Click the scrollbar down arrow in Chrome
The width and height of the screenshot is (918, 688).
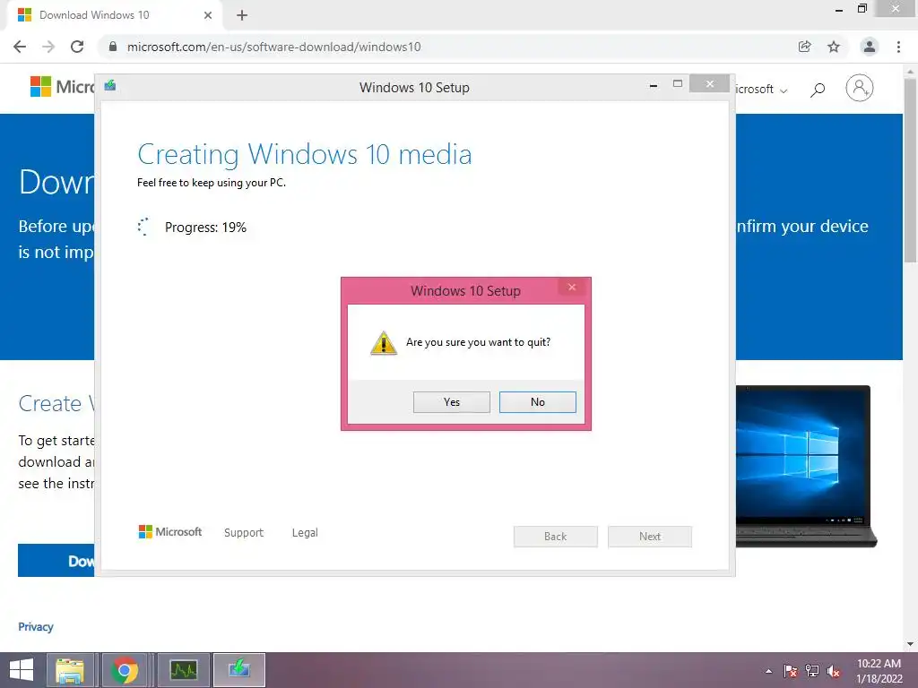[x=911, y=644]
